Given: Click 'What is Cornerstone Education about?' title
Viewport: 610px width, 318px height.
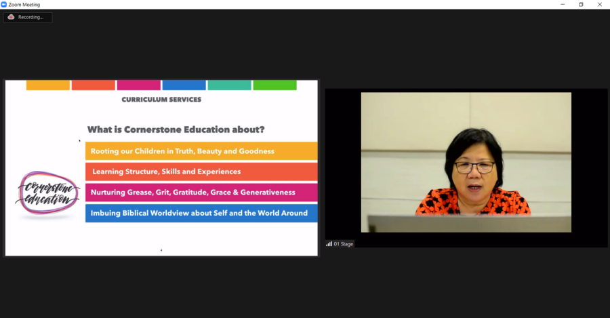Looking at the screenshot, I should [176, 130].
